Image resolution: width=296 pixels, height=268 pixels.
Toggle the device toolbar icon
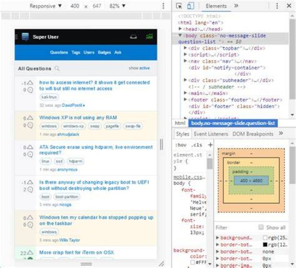[x=190, y=6]
